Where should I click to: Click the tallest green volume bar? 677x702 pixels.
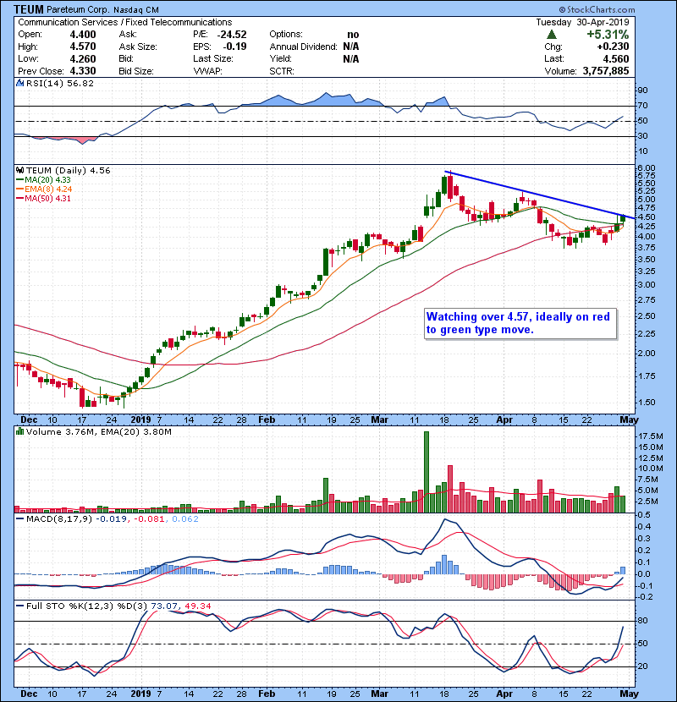tap(427, 472)
